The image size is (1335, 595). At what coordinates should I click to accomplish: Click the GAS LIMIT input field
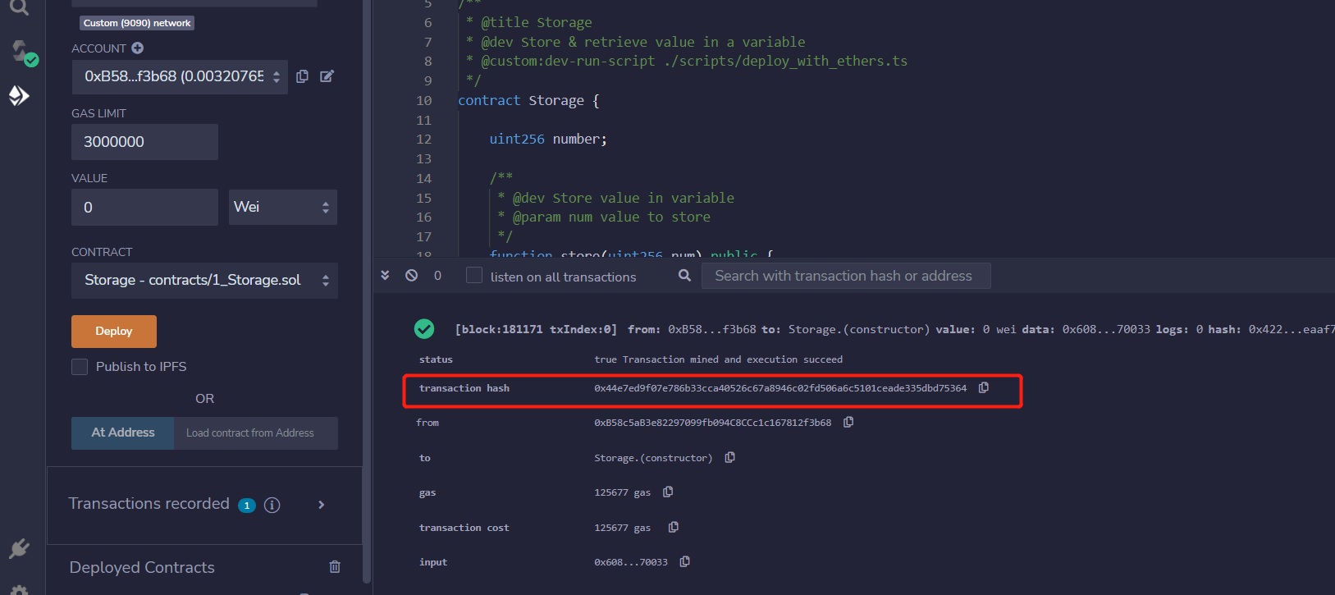(x=144, y=142)
